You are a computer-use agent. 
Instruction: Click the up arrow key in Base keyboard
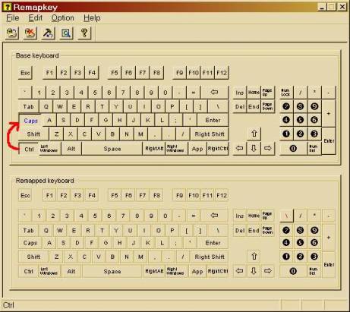[x=254, y=134]
